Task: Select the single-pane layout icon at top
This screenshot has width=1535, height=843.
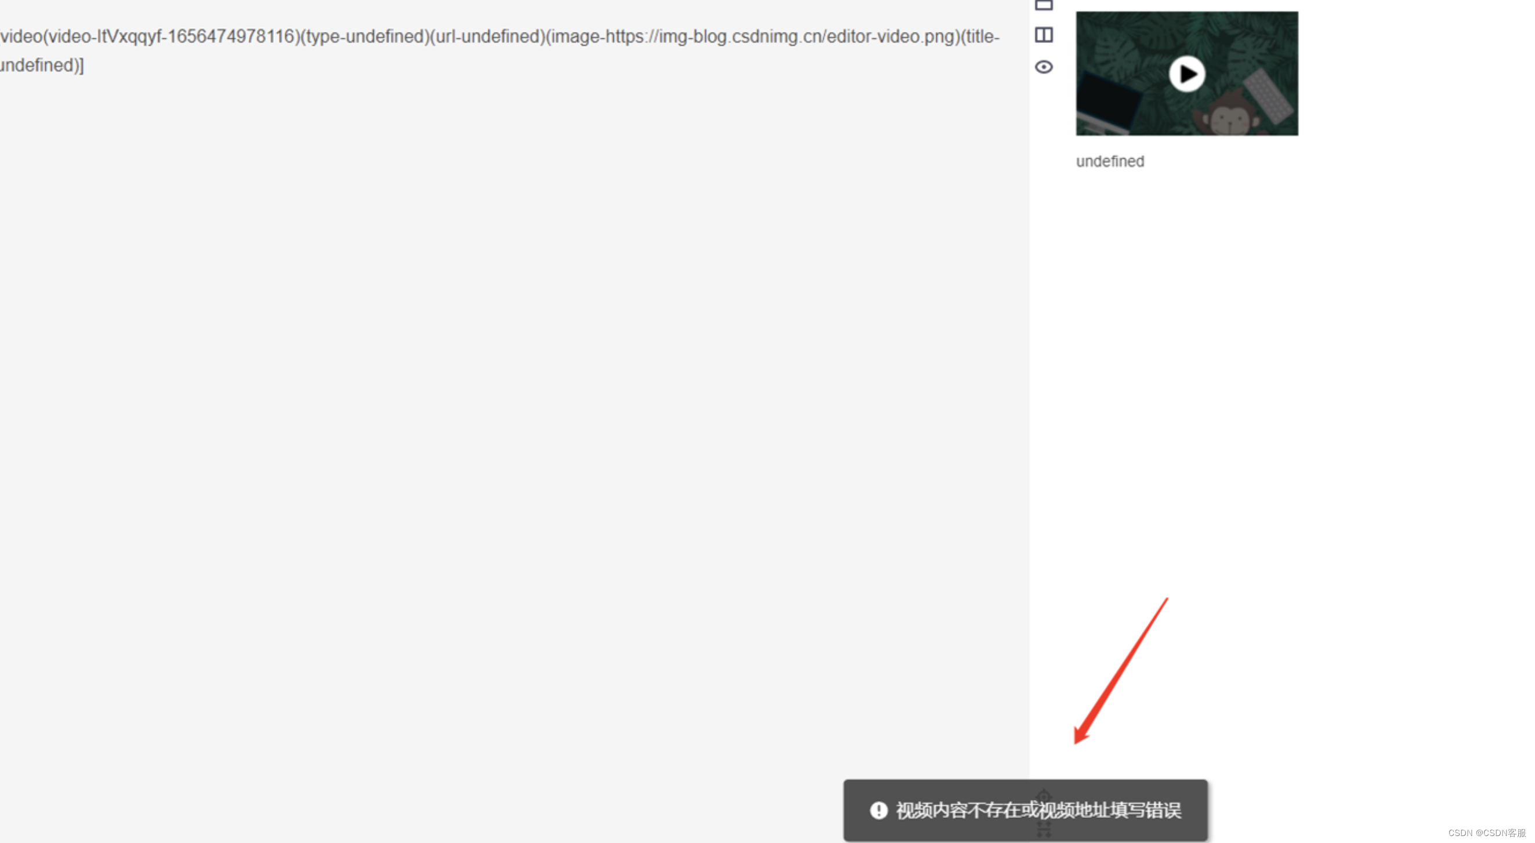Action: (1044, 5)
